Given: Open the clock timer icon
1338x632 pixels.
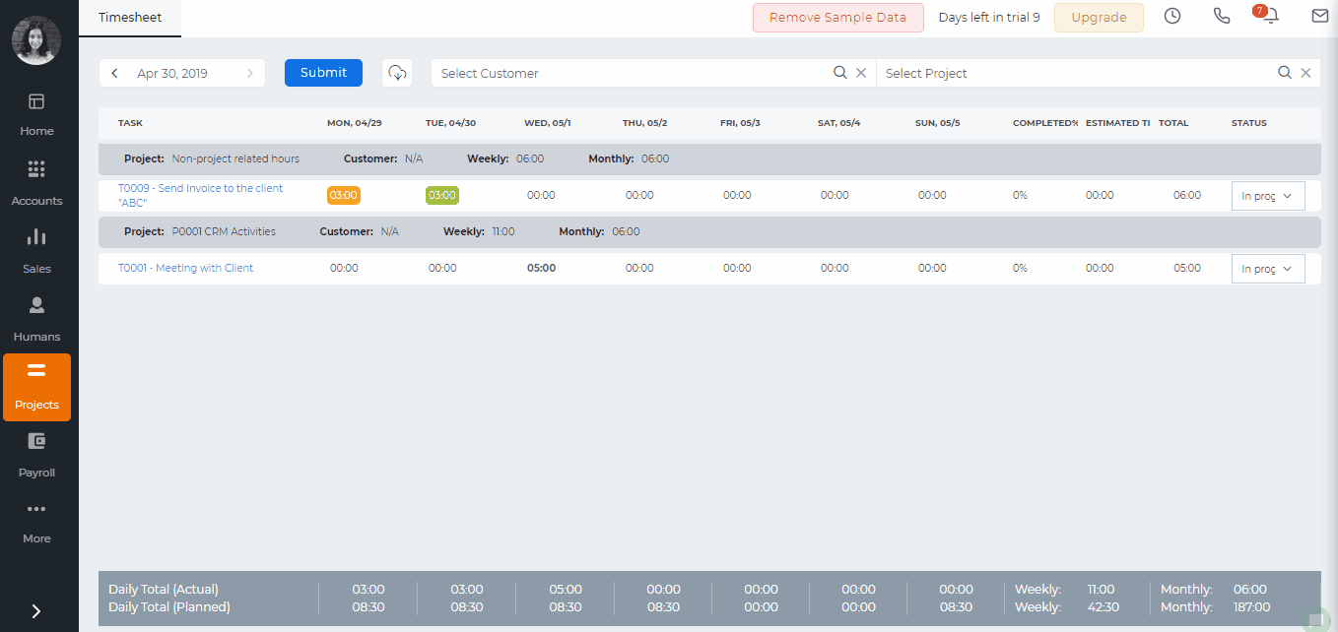Looking at the screenshot, I should pos(1172,16).
